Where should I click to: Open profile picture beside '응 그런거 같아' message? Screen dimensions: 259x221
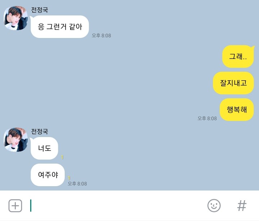click(x=16, y=18)
